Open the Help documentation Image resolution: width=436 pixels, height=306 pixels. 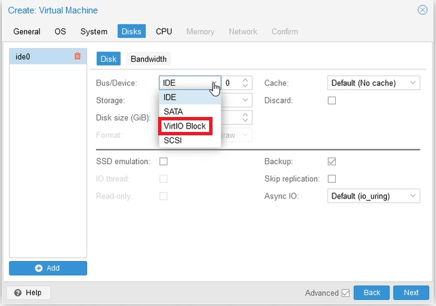click(28, 292)
